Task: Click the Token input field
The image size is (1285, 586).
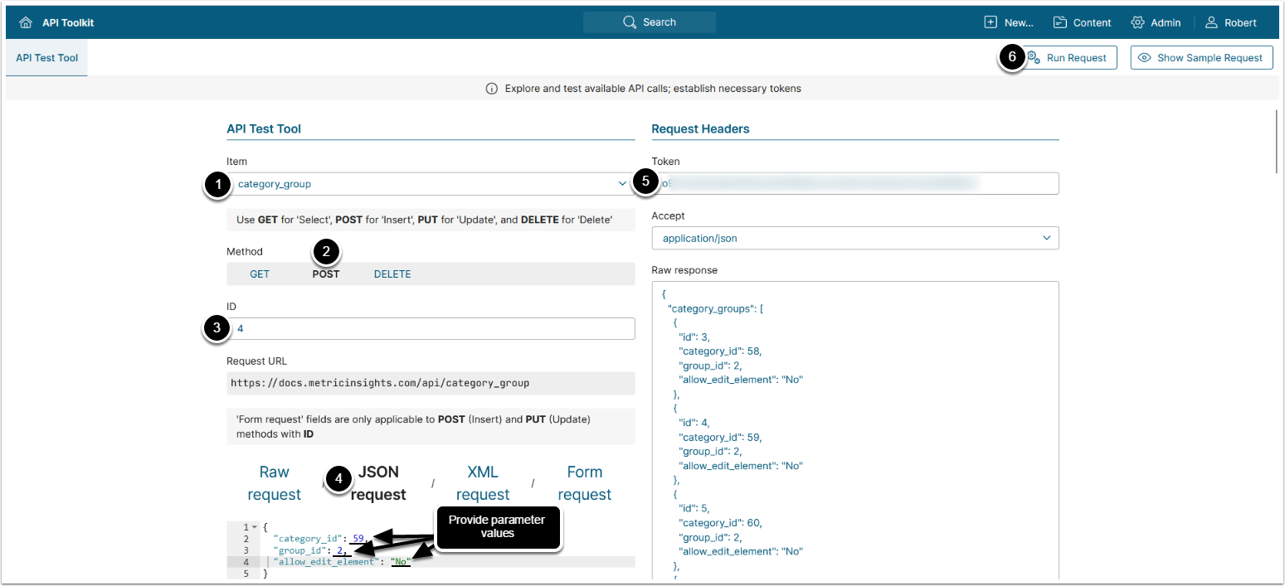Action: click(855, 183)
